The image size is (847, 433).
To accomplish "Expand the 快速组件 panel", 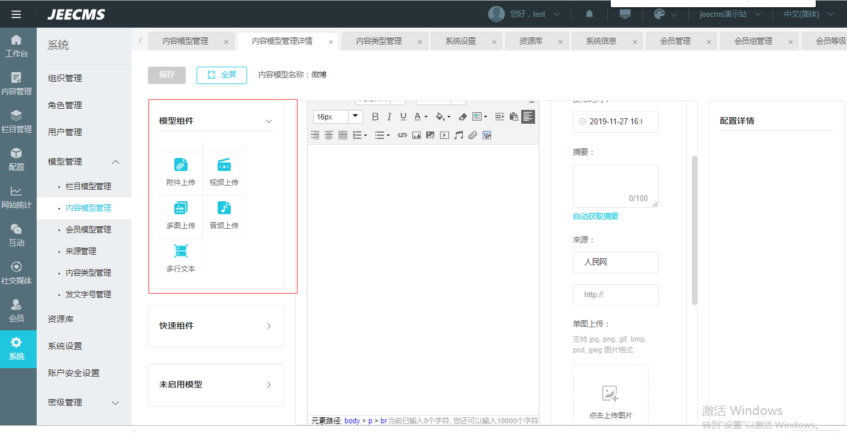I will 216,326.
